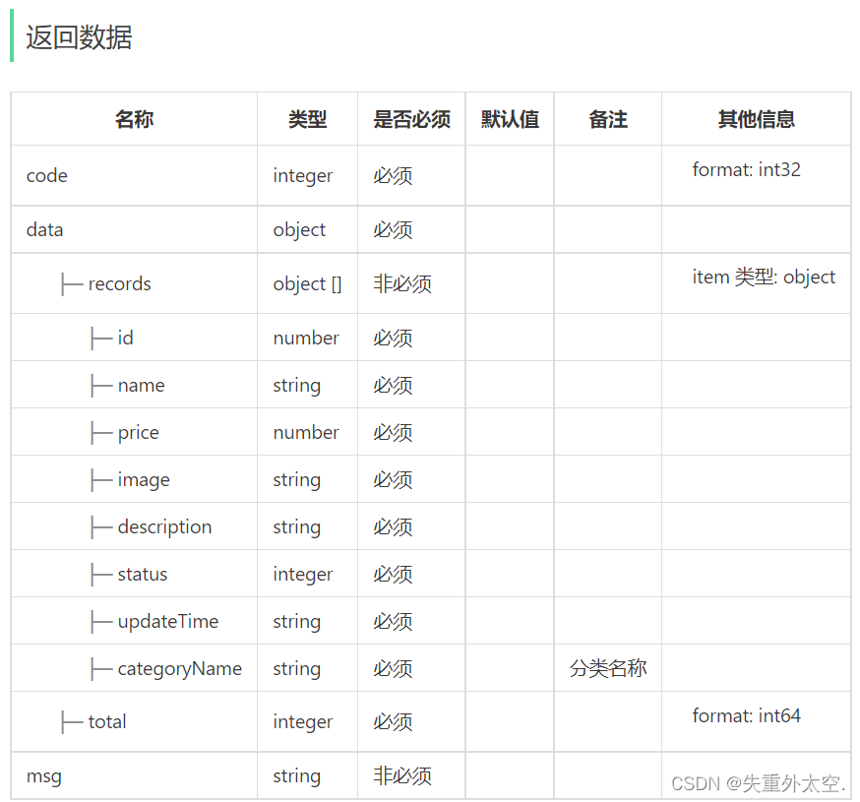Image resolution: width=860 pixels, height=802 pixels.
Task: Select 'item 类型: object' text
Action: point(764,277)
